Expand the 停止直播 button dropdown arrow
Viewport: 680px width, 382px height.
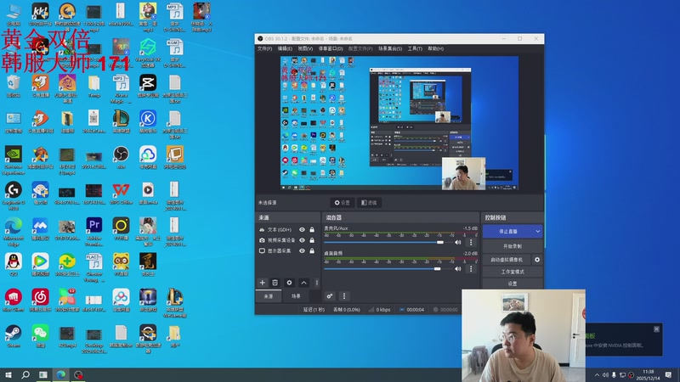pos(538,231)
